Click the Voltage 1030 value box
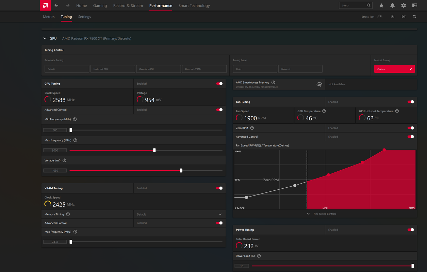 (55, 171)
